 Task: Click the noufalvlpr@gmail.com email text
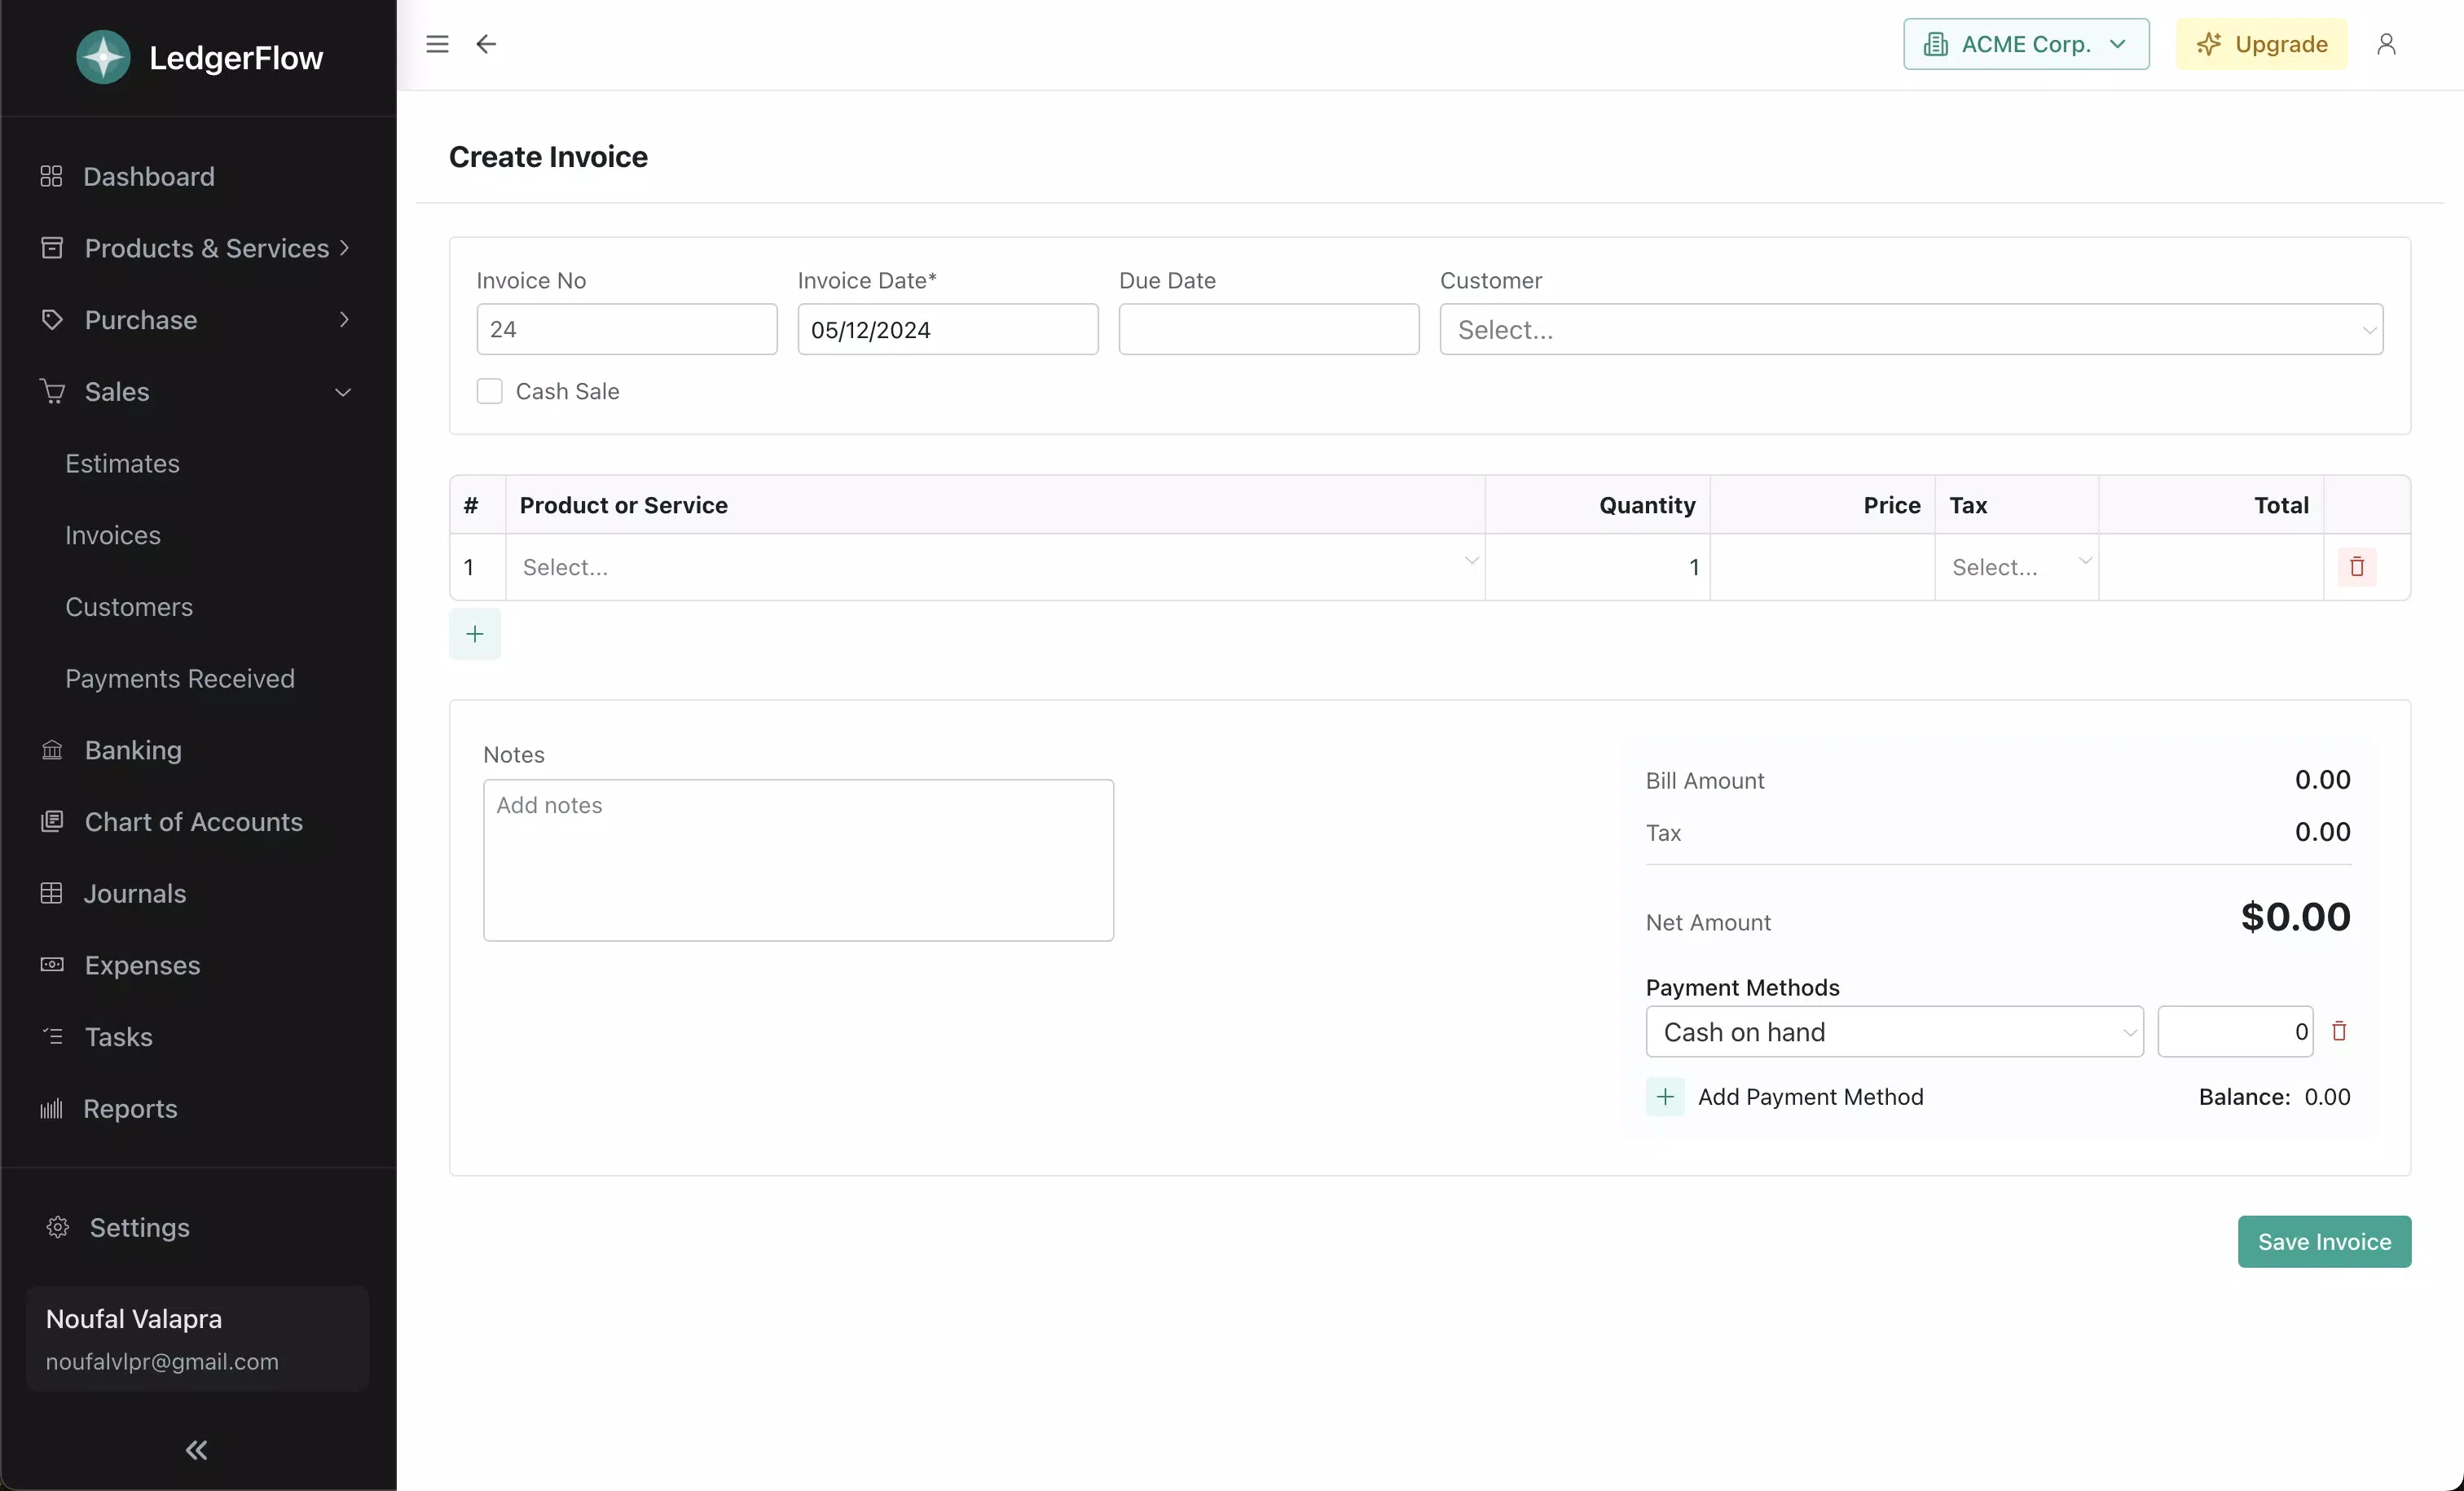click(162, 1361)
